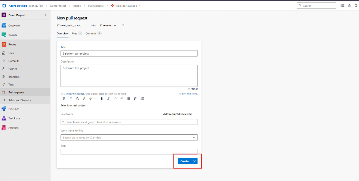Open the new_tests_branch source branch dropdown

click(x=72, y=25)
